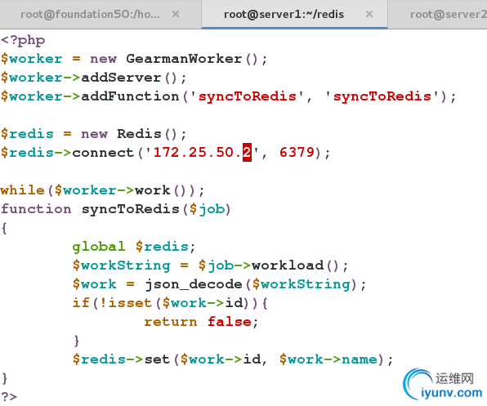Switch to the root@foundation50 terminal tab
Screen dimensions: 487x406
tap(90, 14)
